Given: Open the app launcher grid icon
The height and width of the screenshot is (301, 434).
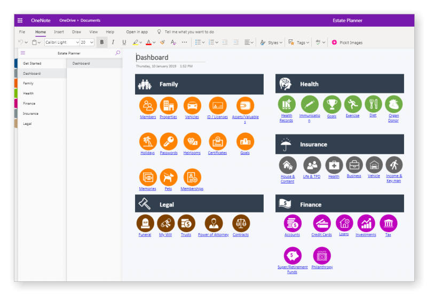Looking at the screenshot, I should coord(20,20).
